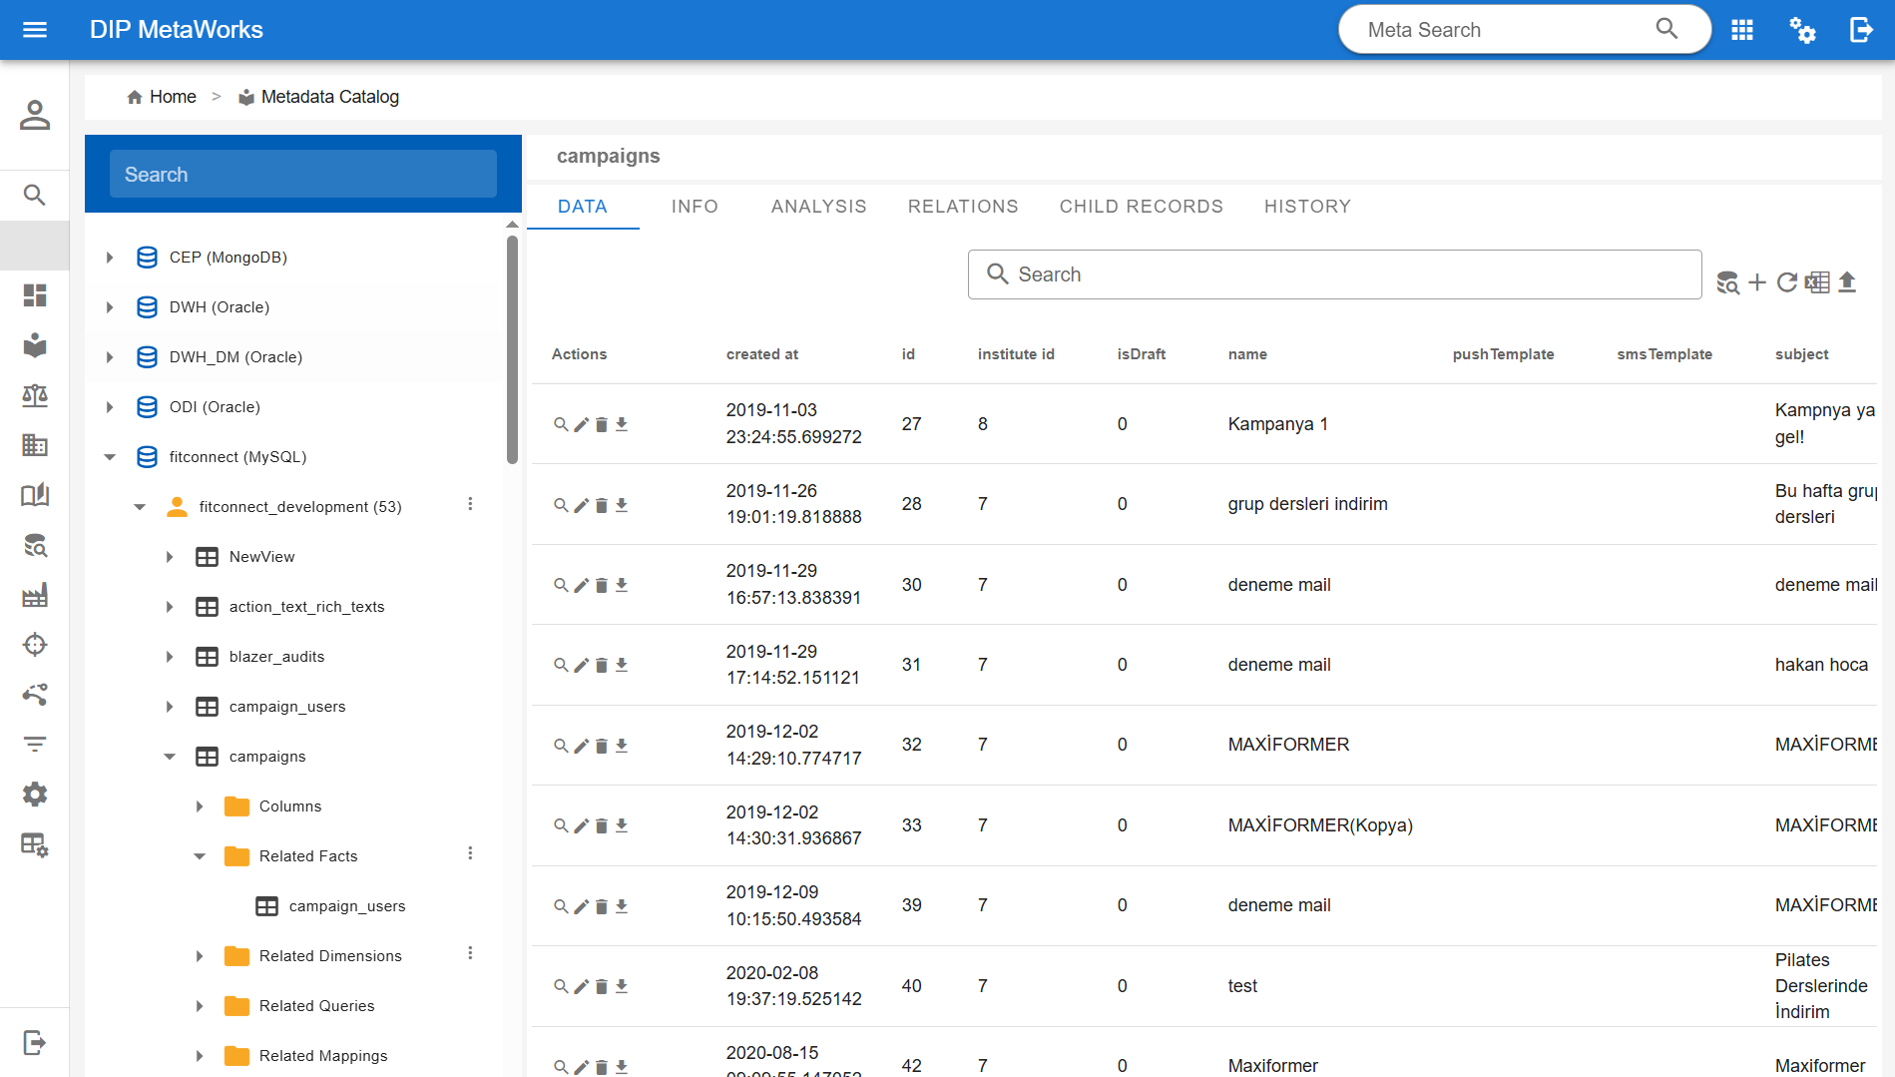Viewport: 1895px width, 1077px height.
Task: Expand the DWH_DM (Oracle) node
Action: click(110, 357)
